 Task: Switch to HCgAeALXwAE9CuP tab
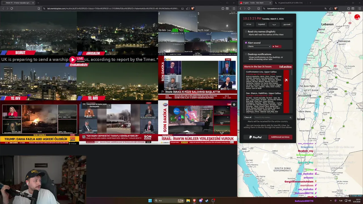coord(290,3)
